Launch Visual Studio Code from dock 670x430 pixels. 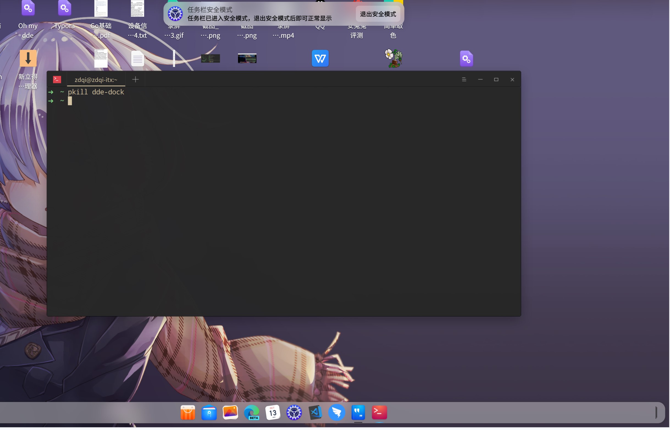[x=315, y=413]
